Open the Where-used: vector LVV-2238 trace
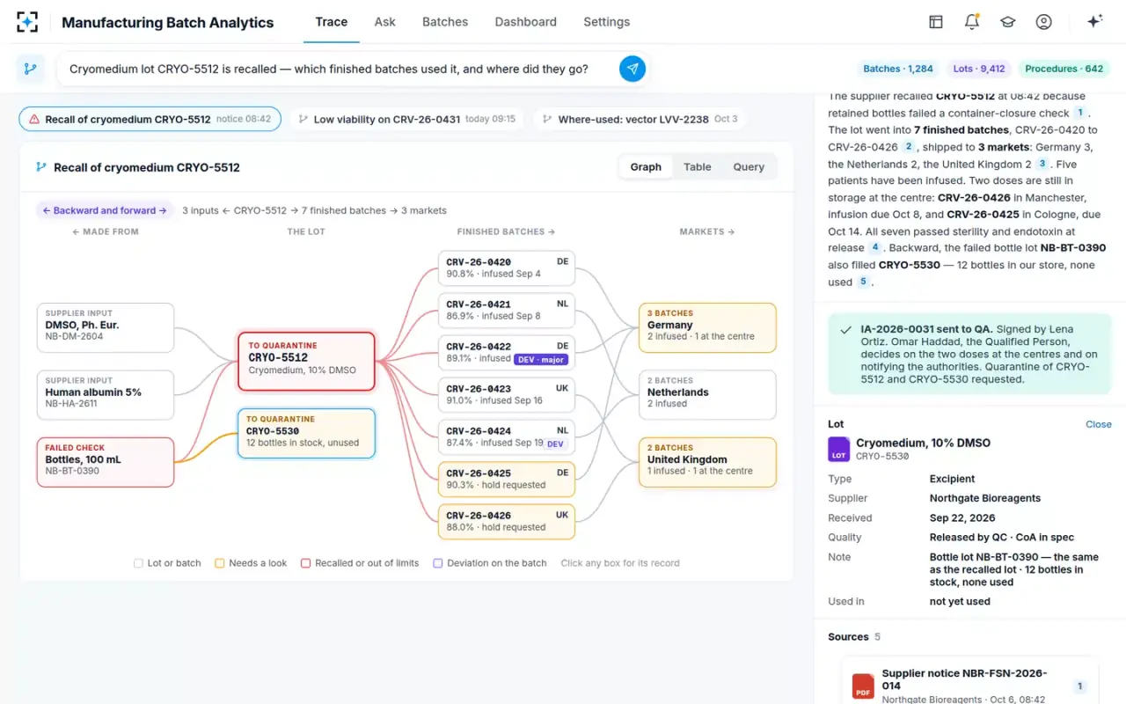 coord(640,119)
